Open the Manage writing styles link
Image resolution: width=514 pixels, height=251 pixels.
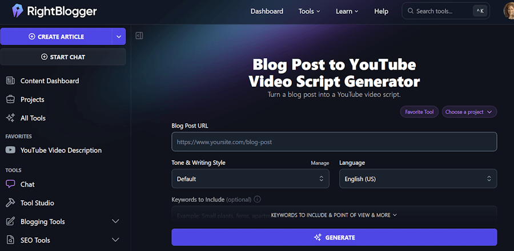[x=320, y=163]
